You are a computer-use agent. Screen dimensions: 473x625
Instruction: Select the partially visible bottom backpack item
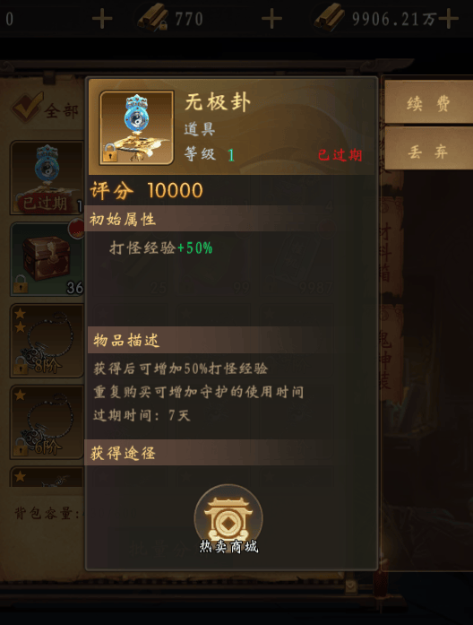[x=47, y=477]
